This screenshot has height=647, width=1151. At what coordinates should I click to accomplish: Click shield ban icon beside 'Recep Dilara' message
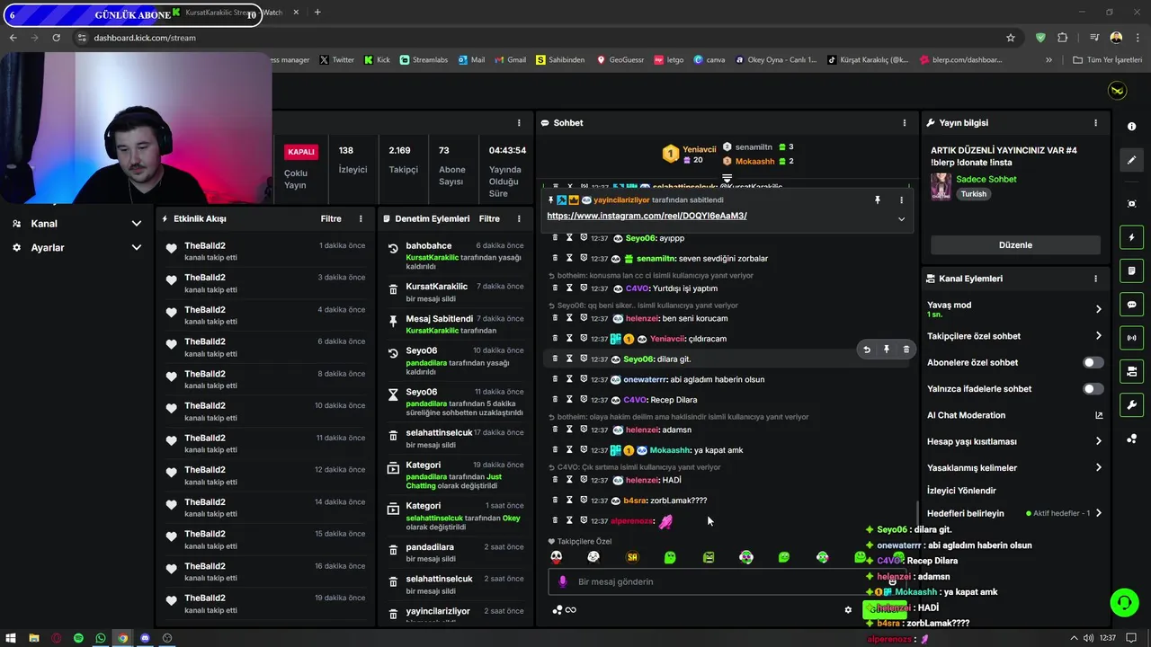(584, 399)
